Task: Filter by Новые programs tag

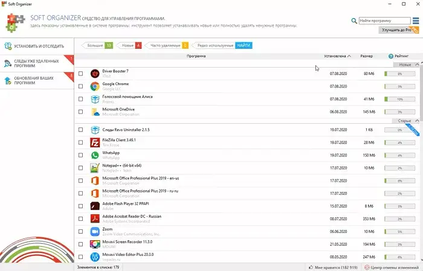Action: (129, 45)
